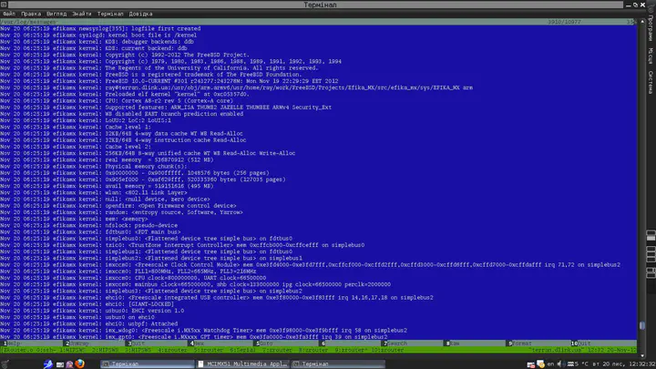Open the Вигляд menu in terminal
656x369 pixels.
(x=58, y=15)
